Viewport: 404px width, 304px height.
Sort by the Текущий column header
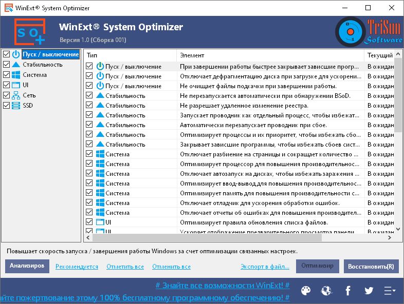click(379, 55)
